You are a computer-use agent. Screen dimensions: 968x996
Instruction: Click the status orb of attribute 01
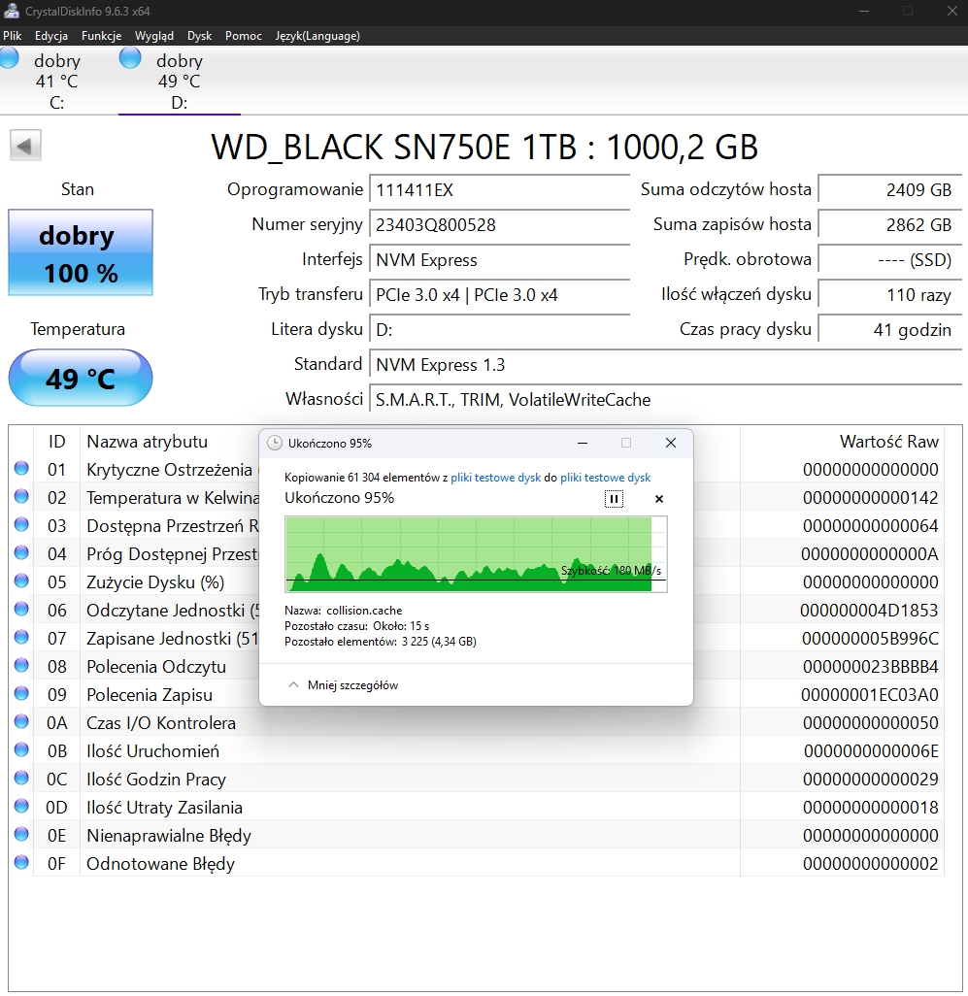coord(21,469)
